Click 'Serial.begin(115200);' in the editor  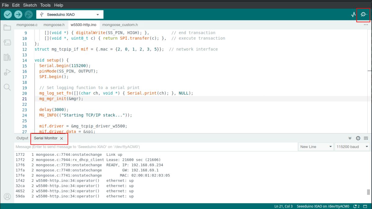click(x=65, y=66)
